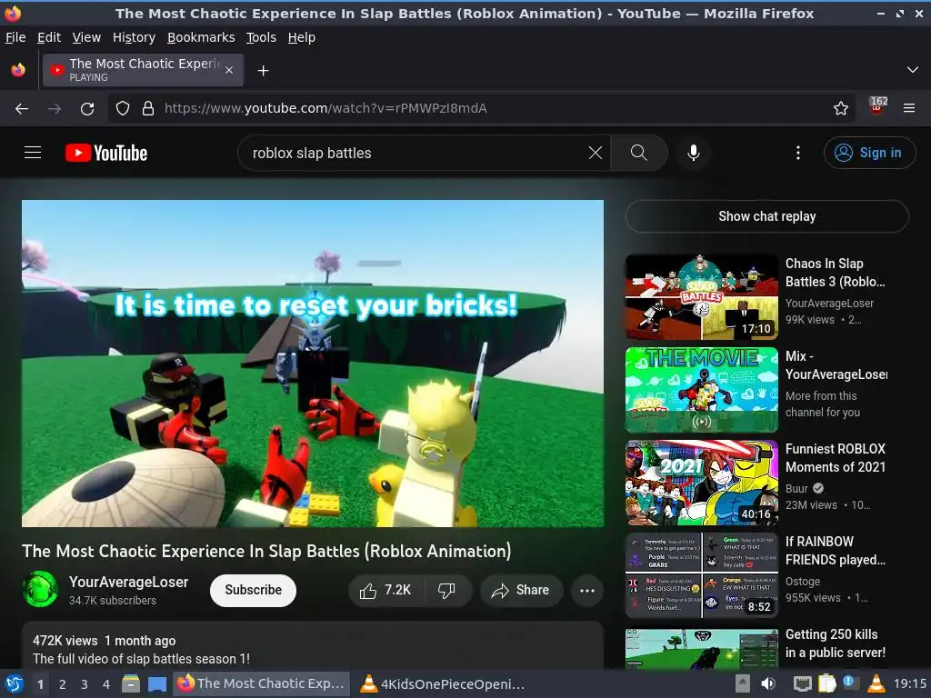Subscribe to YourAverageLoser channel
This screenshot has height=698, width=931.
[x=253, y=590]
